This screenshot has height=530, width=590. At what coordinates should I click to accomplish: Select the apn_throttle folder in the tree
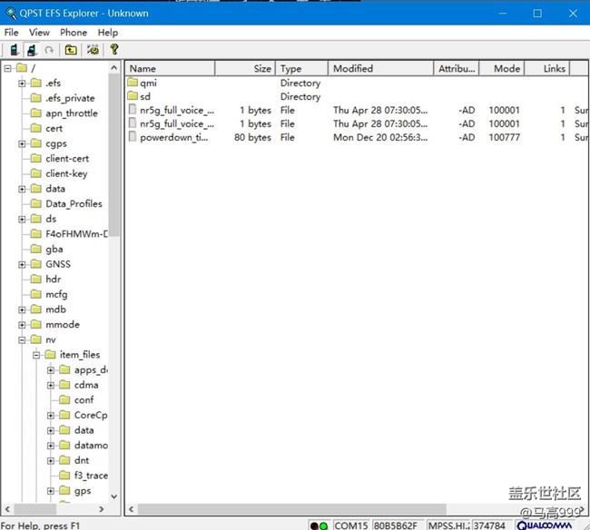click(x=71, y=113)
